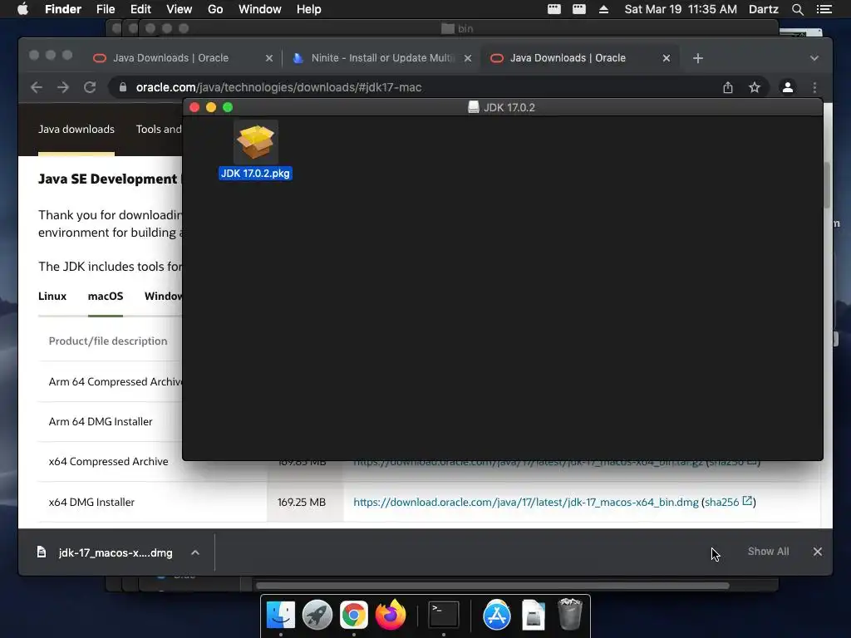Open the Control Center list icon
This screenshot has height=638, width=851.
tap(824, 9)
